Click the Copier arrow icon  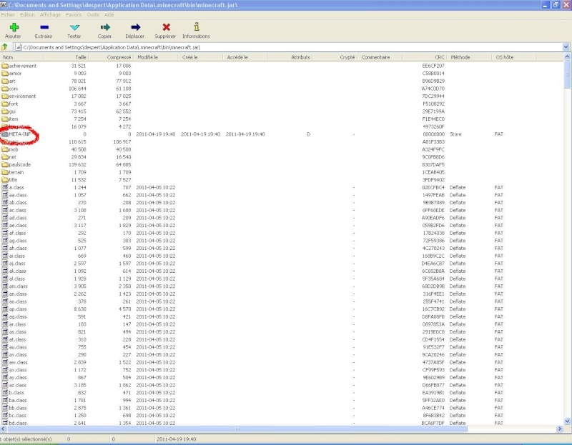click(105, 27)
